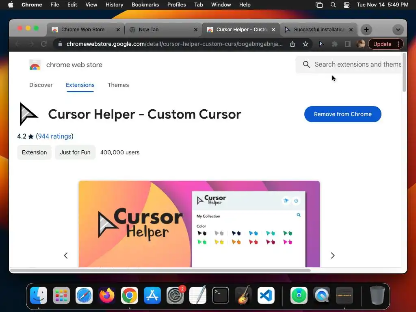The image size is (416, 312).
Task: Open Finder from the Dock
Action: coord(39,295)
